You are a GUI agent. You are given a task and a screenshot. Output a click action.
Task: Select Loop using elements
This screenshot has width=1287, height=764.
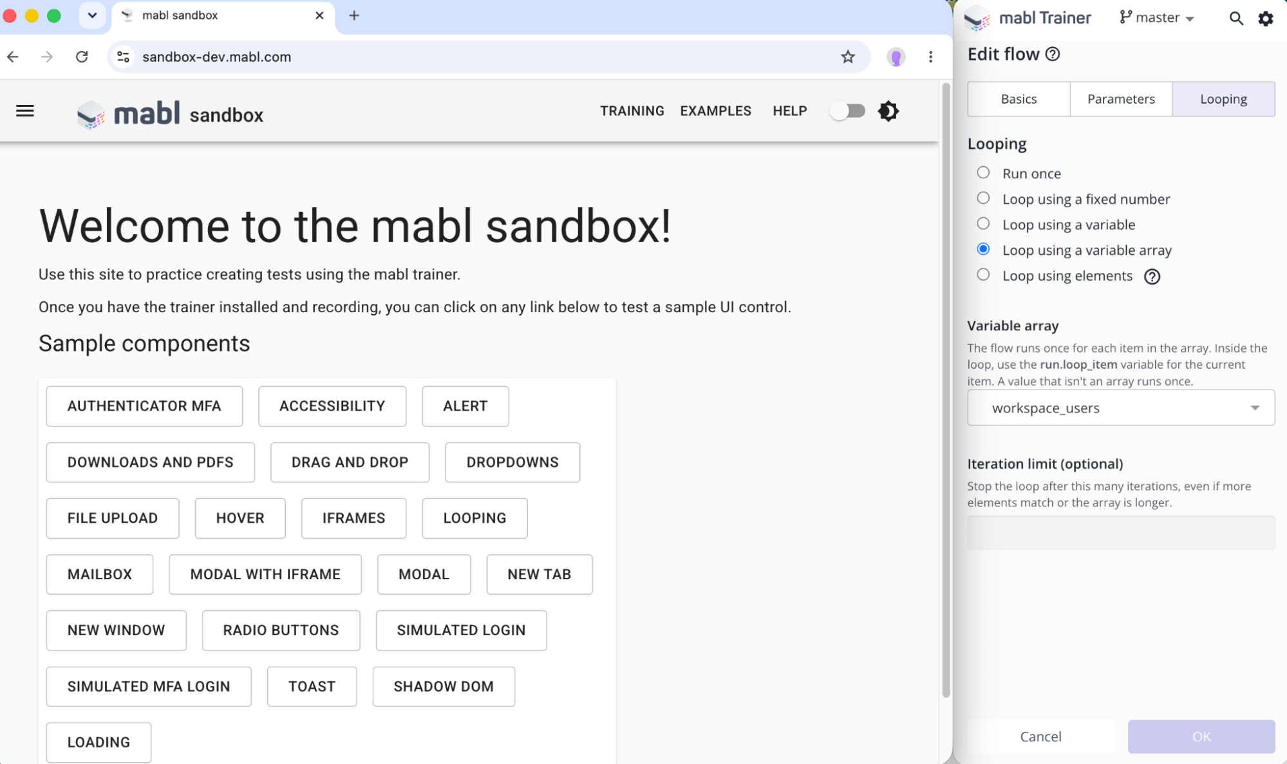pyautogui.click(x=983, y=275)
